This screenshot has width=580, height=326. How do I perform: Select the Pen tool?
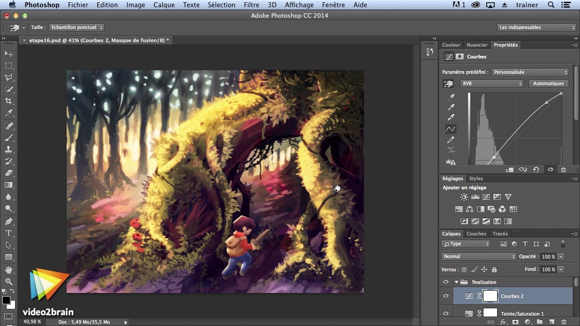tap(9, 221)
